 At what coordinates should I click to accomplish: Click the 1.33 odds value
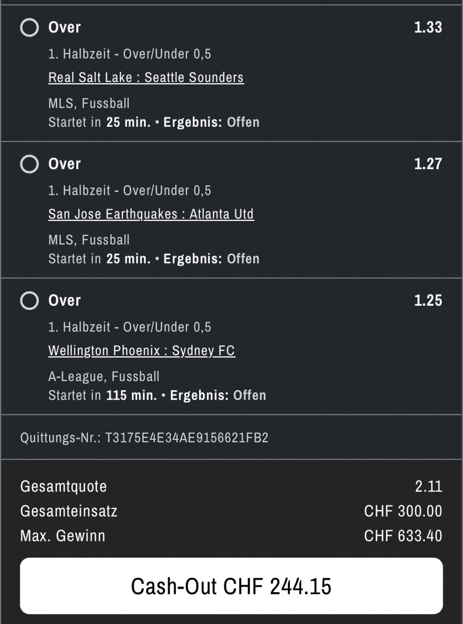(x=428, y=27)
